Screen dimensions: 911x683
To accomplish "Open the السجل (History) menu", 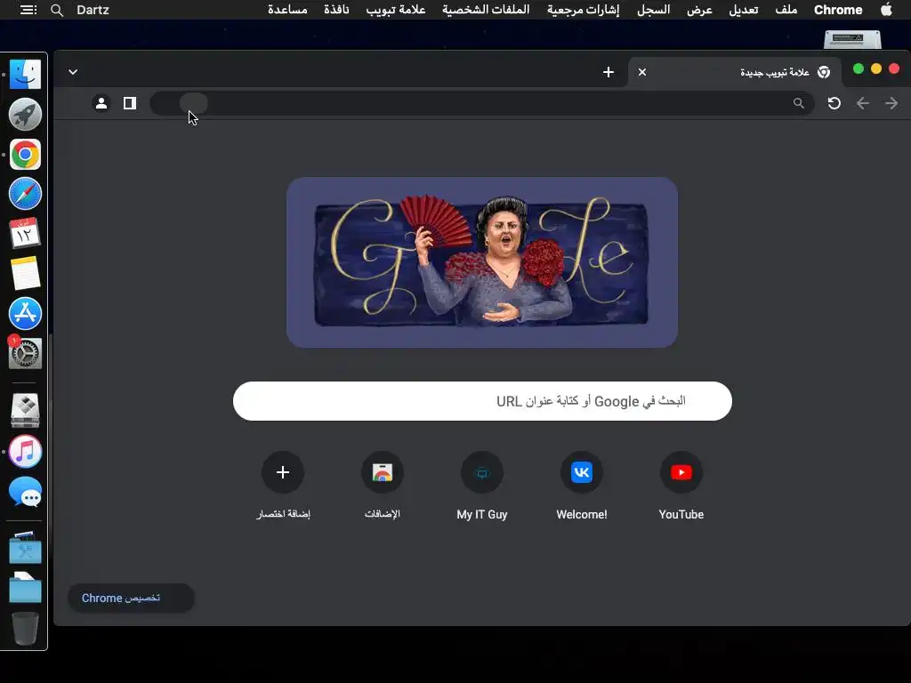I will [x=653, y=10].
